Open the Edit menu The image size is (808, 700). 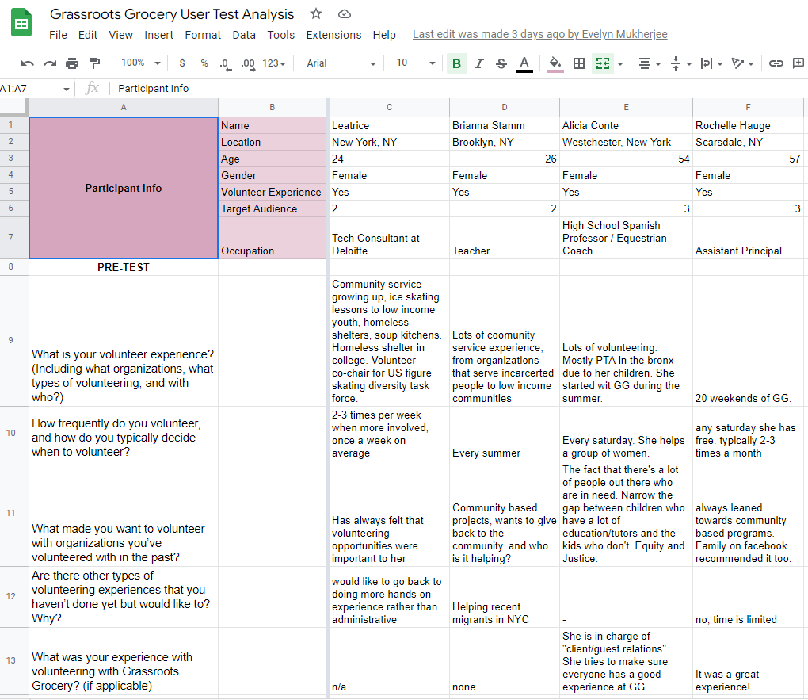(88, 35)
